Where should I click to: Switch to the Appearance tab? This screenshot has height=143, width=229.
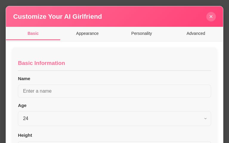[x=87, y=33]
